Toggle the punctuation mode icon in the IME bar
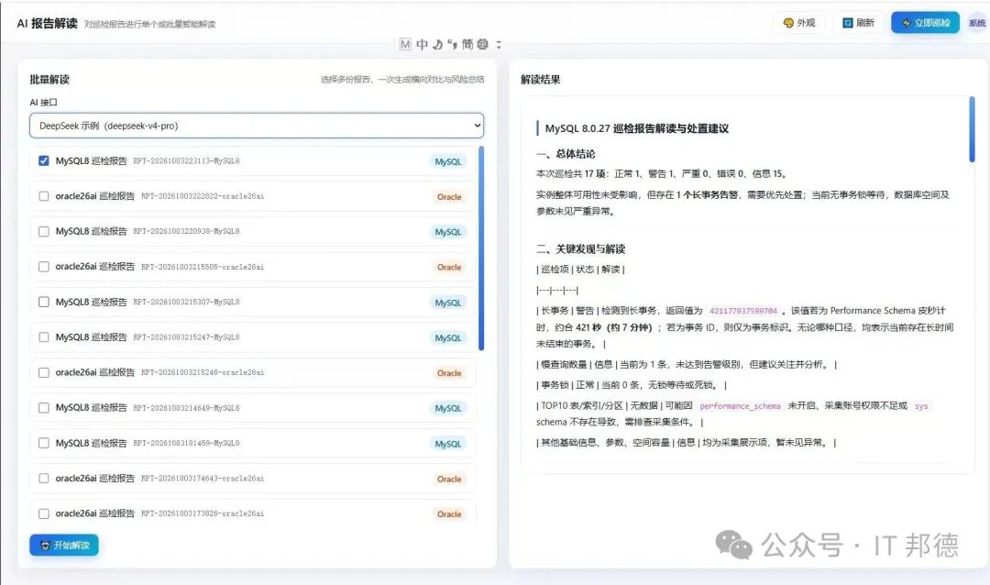 pos(452,44)
